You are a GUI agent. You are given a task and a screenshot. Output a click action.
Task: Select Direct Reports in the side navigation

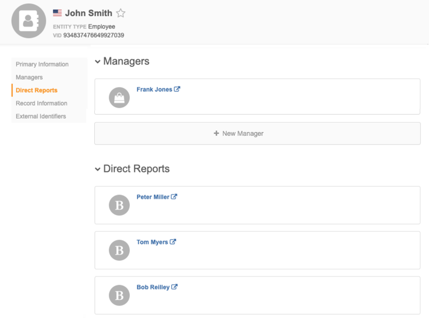coord(37,90)
